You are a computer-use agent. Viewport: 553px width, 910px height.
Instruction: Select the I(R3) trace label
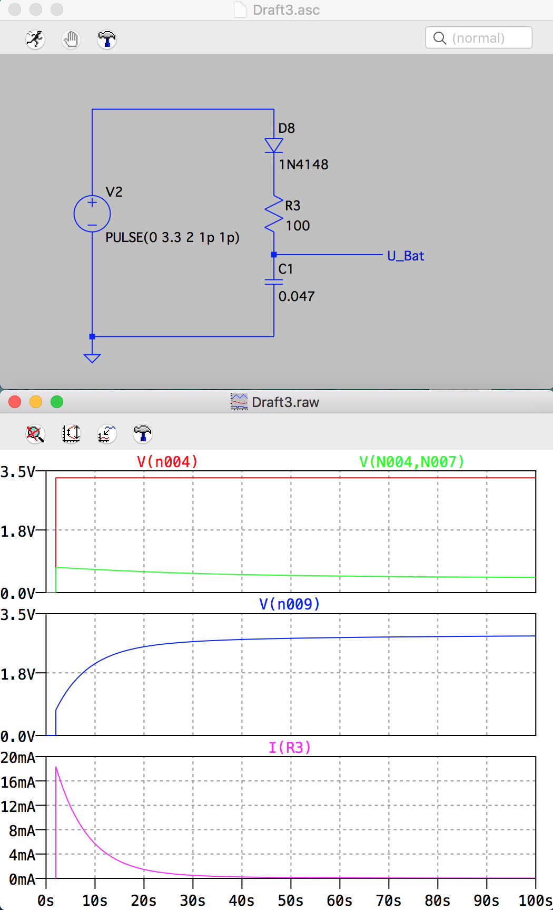[x=290, y=748]
